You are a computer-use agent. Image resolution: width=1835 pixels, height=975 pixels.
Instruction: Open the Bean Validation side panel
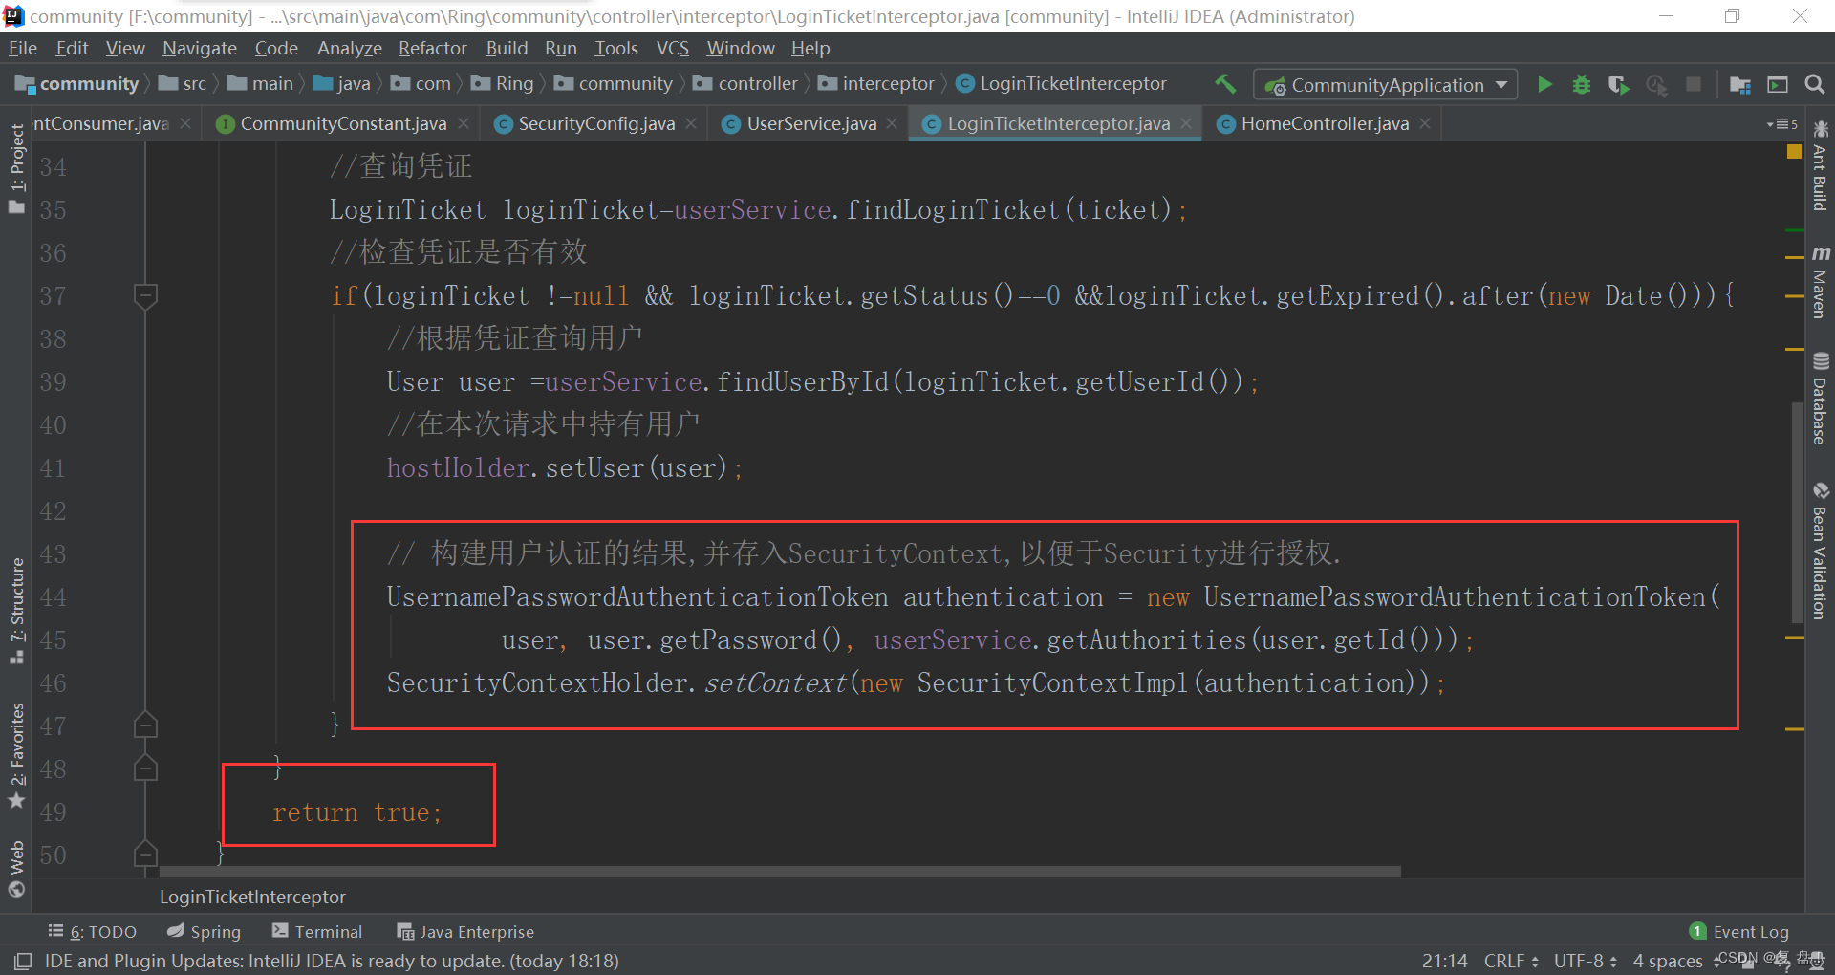click(x=1821, y=552)
